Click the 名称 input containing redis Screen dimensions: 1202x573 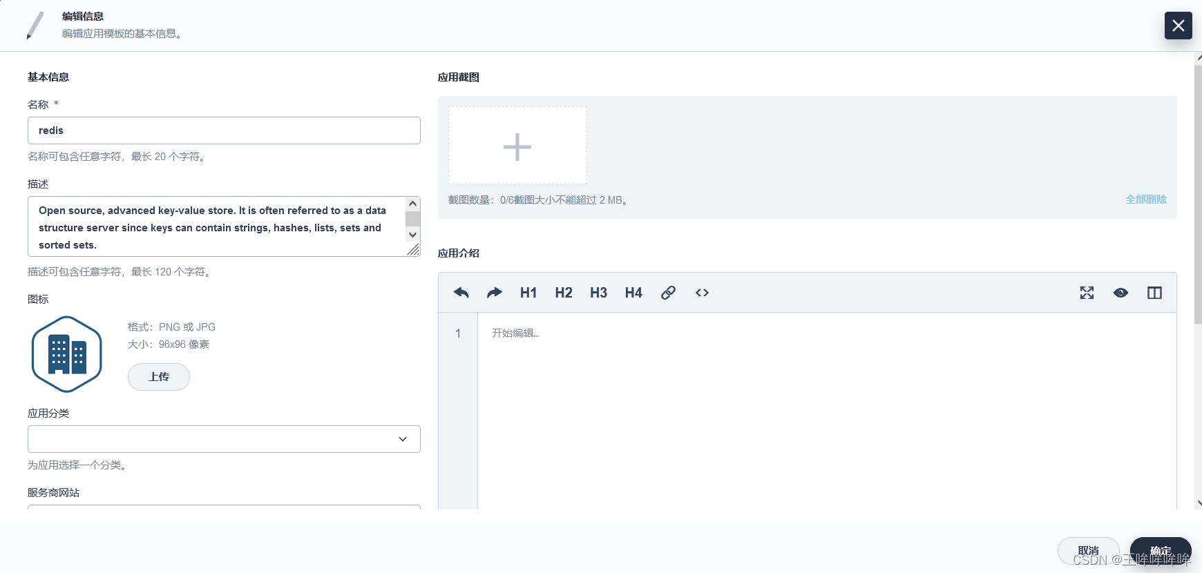pos(224,130)
